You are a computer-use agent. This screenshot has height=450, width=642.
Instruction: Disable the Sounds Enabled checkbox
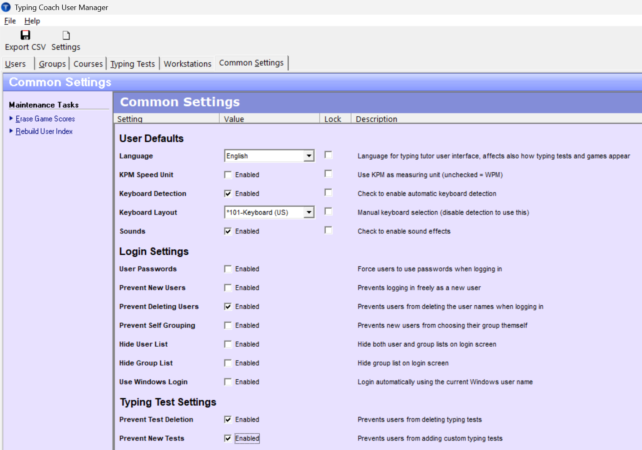coord(228,231)
